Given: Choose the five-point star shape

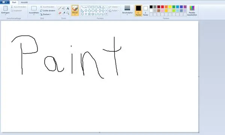Looking at the screenshot, I should (89, 14).
